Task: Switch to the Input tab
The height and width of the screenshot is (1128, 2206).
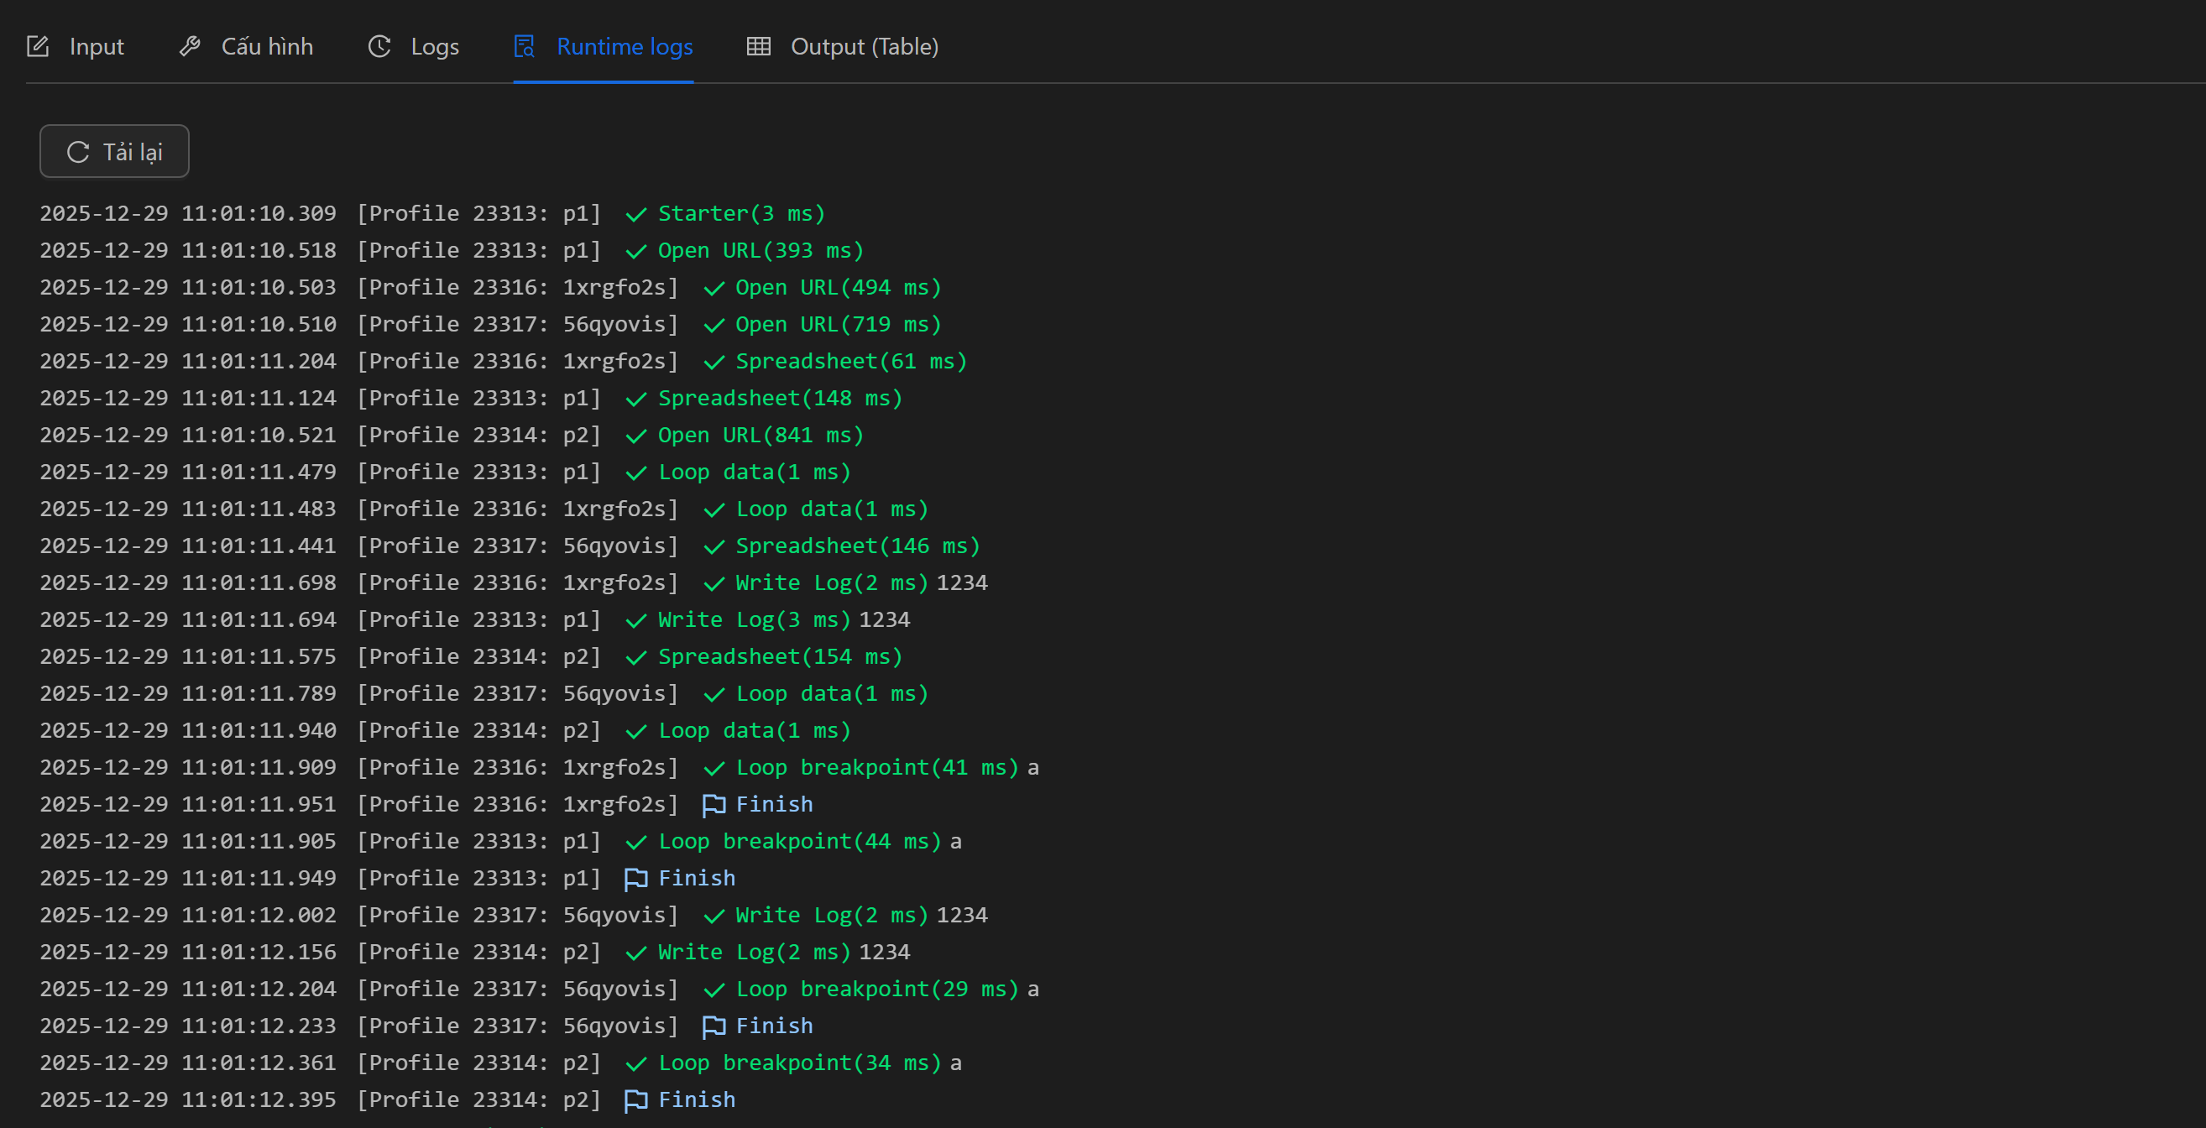Action: coord(96,46)
